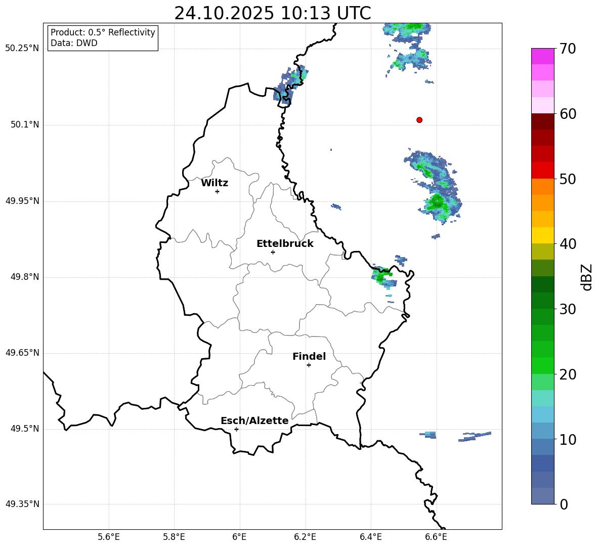Click the colorbar 70 tick label
This screenshot has height=547, width=599.
(x=568, y=49)
